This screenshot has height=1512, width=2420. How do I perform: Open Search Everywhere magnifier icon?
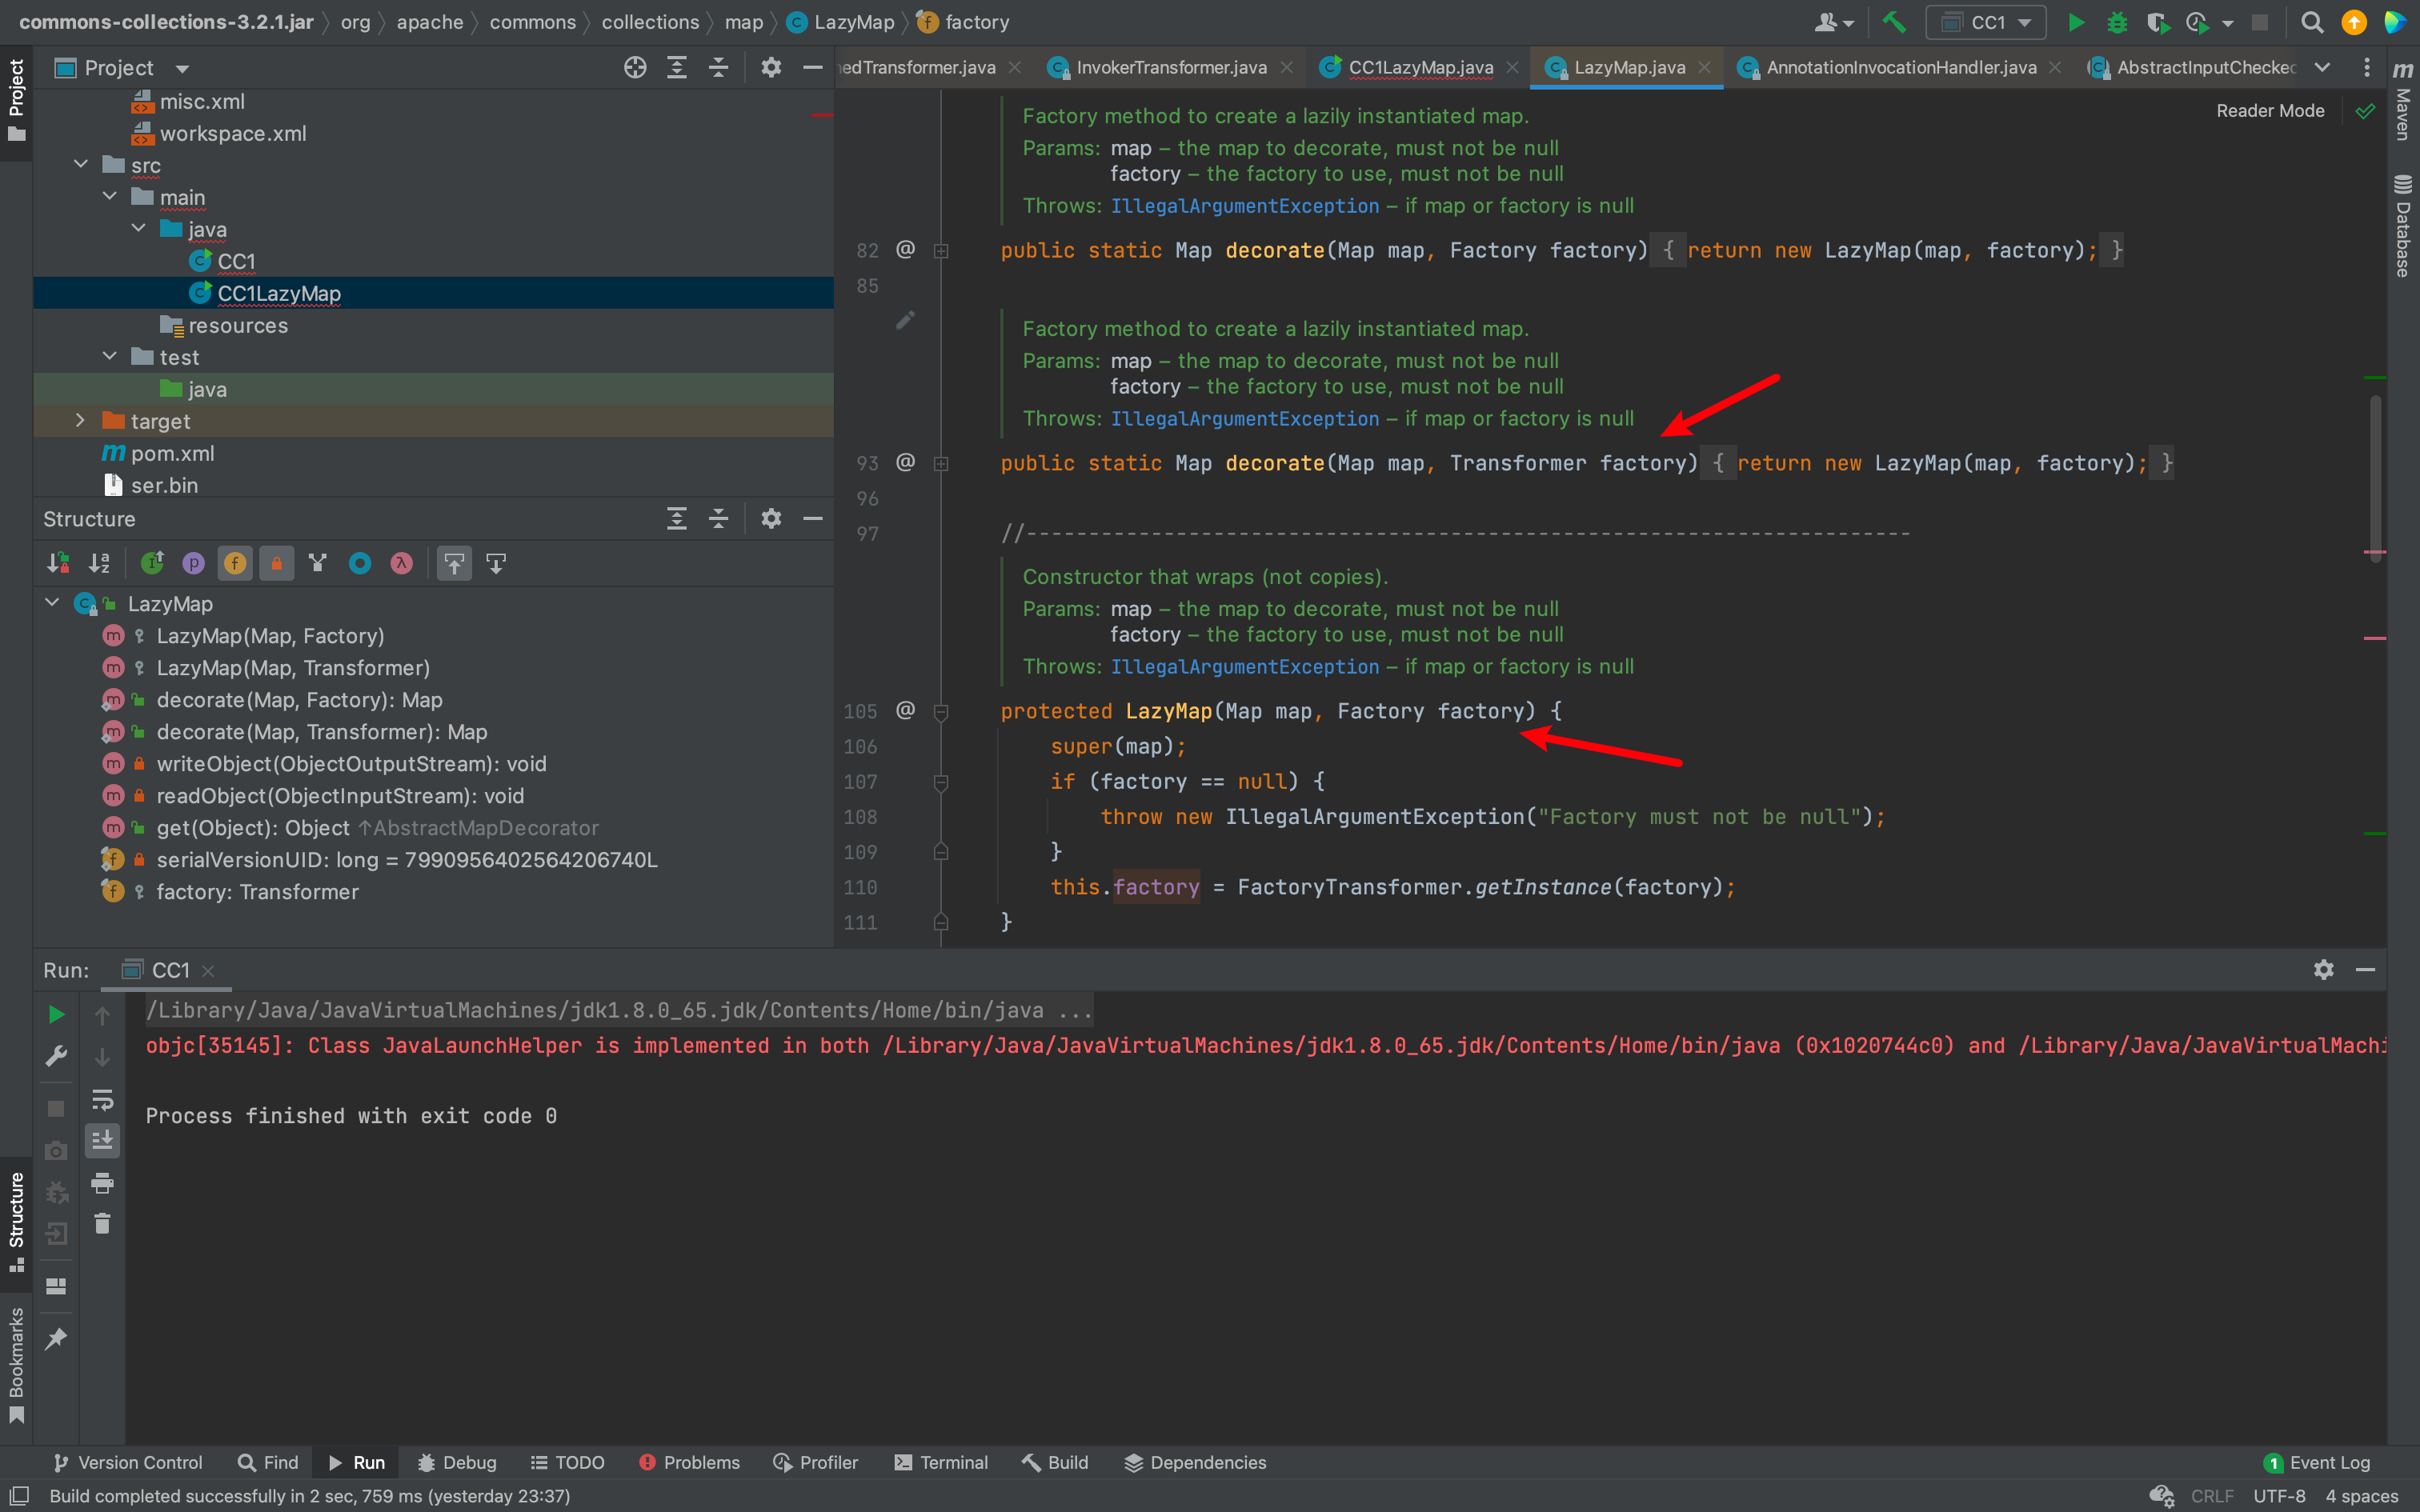[x=2311, y=22]
